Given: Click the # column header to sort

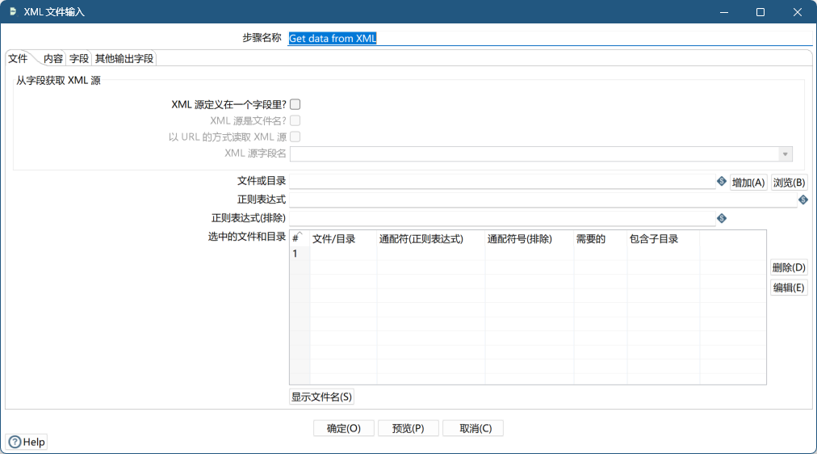Looking at the screenshot, I should pos(300,239).
